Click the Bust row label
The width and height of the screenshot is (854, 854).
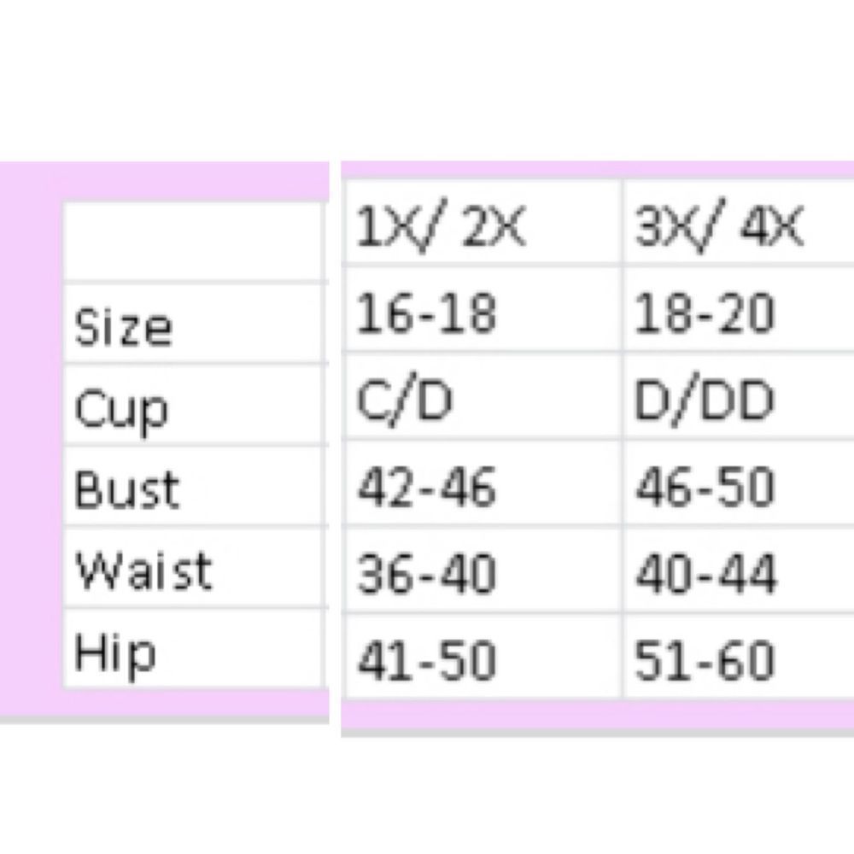click(126, 490)
